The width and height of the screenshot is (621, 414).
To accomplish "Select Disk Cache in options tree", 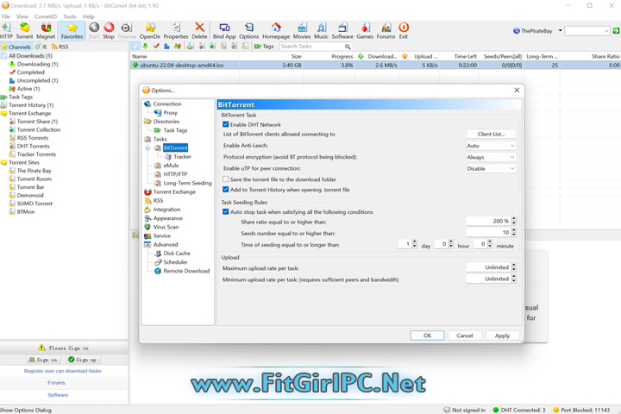I will [x=177, y=253].
